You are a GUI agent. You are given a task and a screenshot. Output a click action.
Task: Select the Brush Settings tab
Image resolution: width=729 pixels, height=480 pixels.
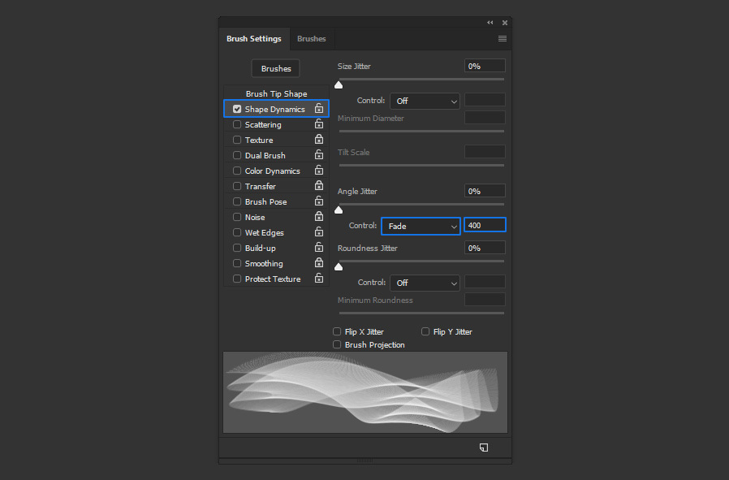[x=254, y=39]
